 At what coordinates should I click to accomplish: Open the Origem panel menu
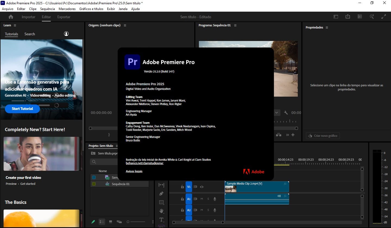(125, 25)
